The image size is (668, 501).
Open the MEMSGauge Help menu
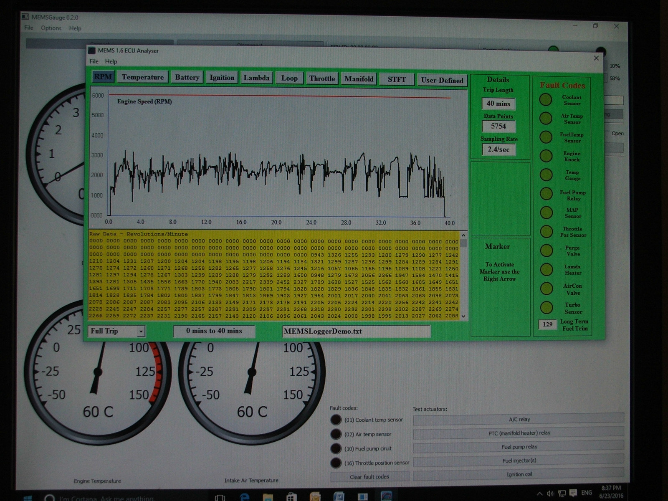[x=75, y=28]
